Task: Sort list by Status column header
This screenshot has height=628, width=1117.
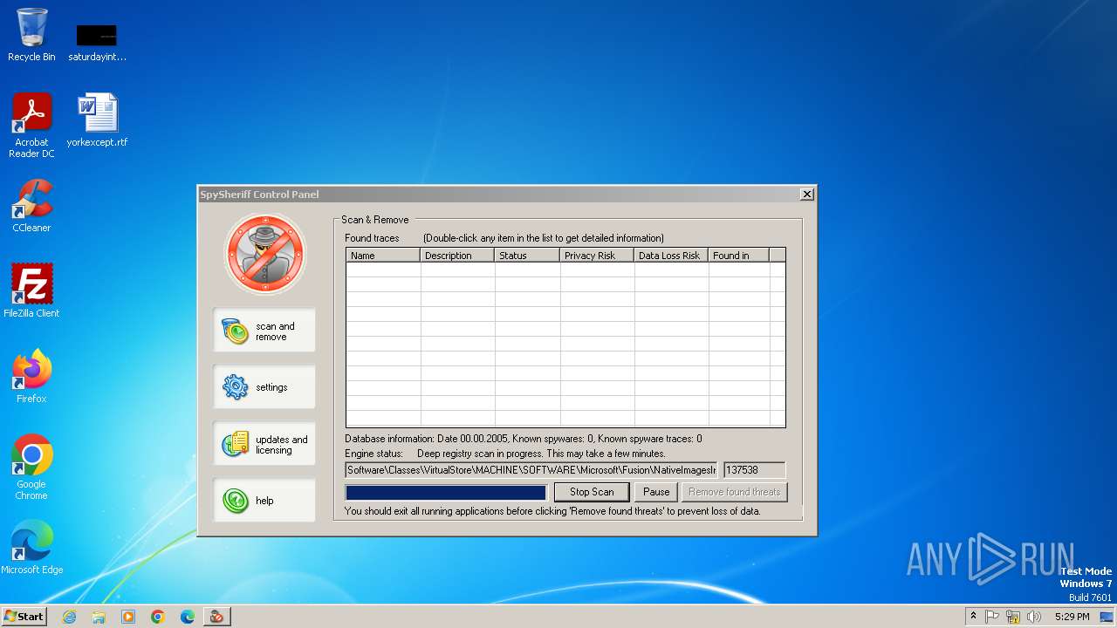Action: tap(527, 256)
